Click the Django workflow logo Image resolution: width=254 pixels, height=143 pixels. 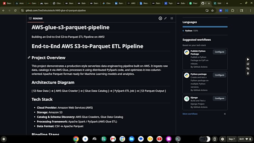coord(187,99)
